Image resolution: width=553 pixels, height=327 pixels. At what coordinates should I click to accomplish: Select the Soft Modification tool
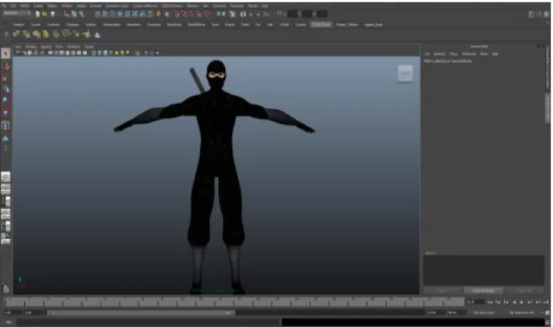(6, 137)
